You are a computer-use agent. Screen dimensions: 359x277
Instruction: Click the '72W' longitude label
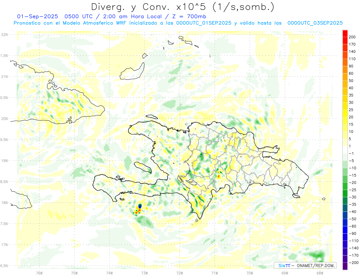pos(180,273)
